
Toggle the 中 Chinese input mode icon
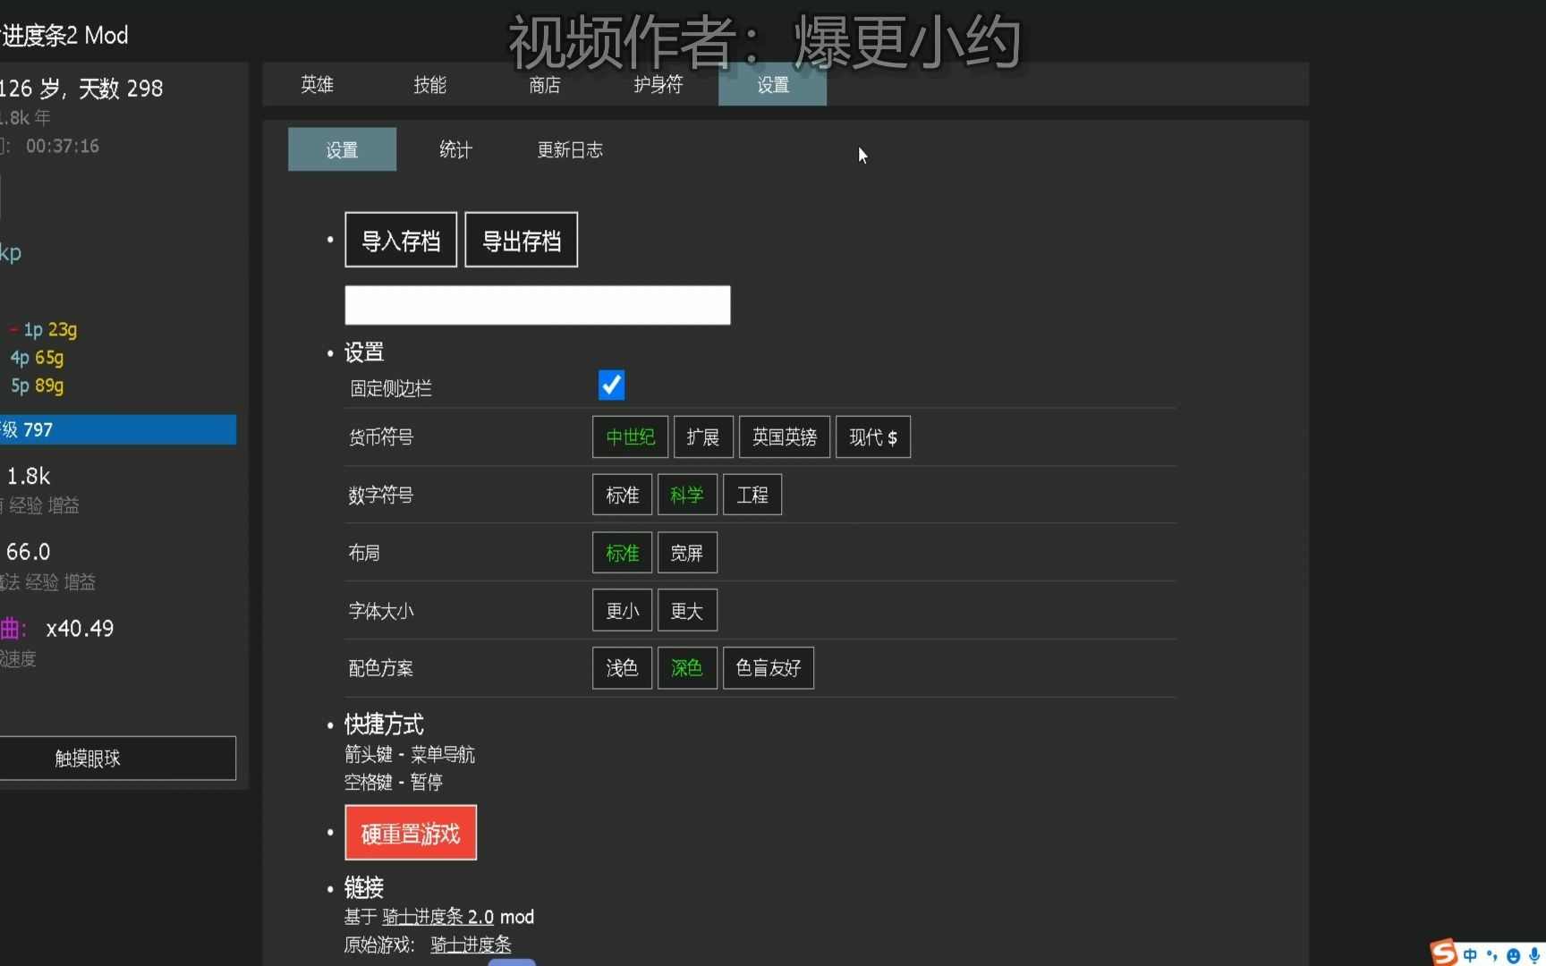coord(1470,955)
